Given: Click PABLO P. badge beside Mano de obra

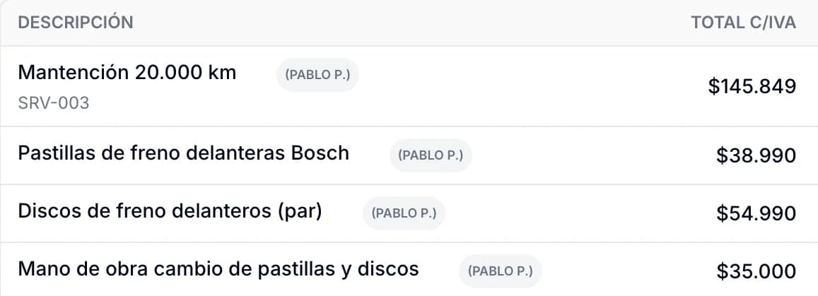Looking at the screenshot, I should (501, 271).
